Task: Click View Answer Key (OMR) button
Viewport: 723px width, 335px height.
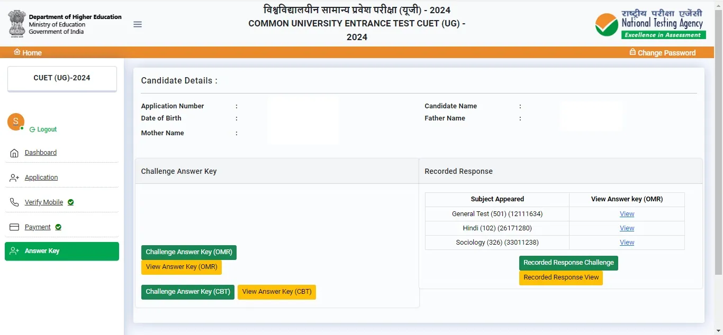Action: pyautogui.click(x=182, y=267)
